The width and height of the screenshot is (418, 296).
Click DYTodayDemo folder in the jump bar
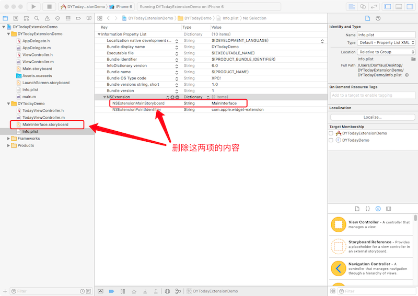[195, 18]
